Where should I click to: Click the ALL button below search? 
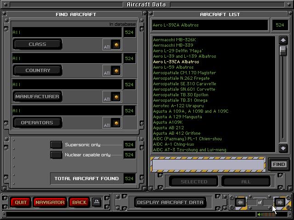point(246,181)
